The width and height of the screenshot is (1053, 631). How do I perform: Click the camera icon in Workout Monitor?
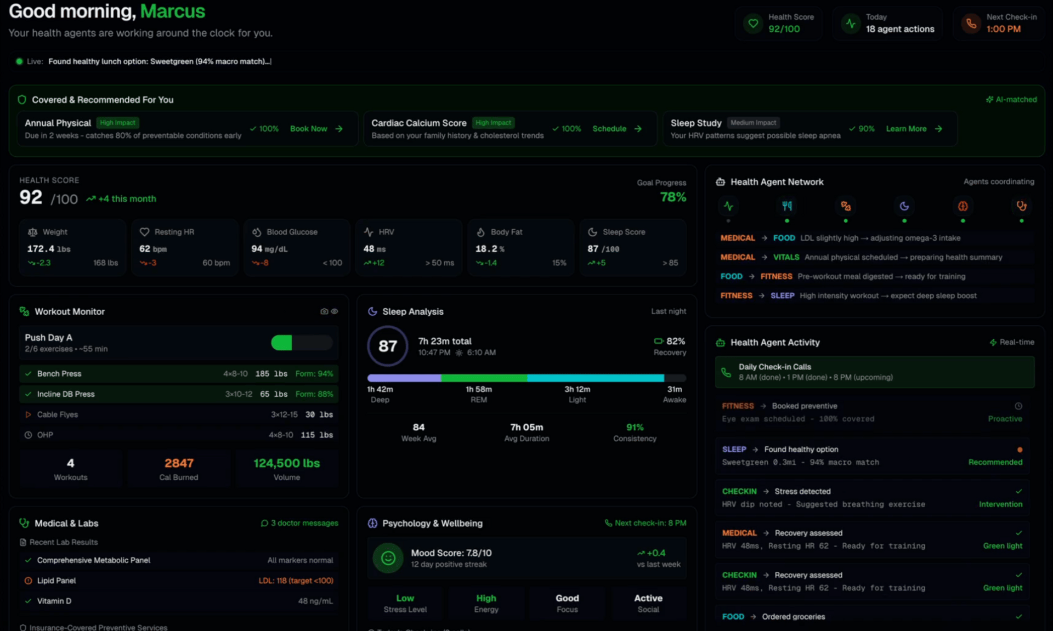coord(324,311)
